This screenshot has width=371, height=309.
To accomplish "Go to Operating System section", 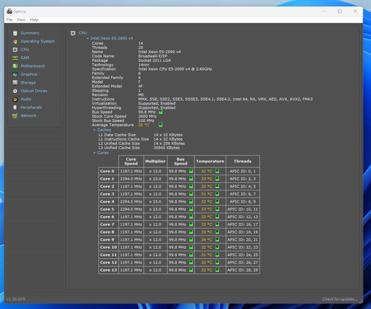I will pyautogui.click(x=38, y=41).
